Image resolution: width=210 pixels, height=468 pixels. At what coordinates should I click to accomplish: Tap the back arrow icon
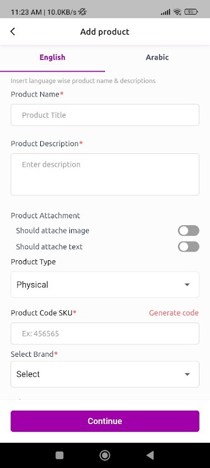pyautogui.click(x=12, y=32)
